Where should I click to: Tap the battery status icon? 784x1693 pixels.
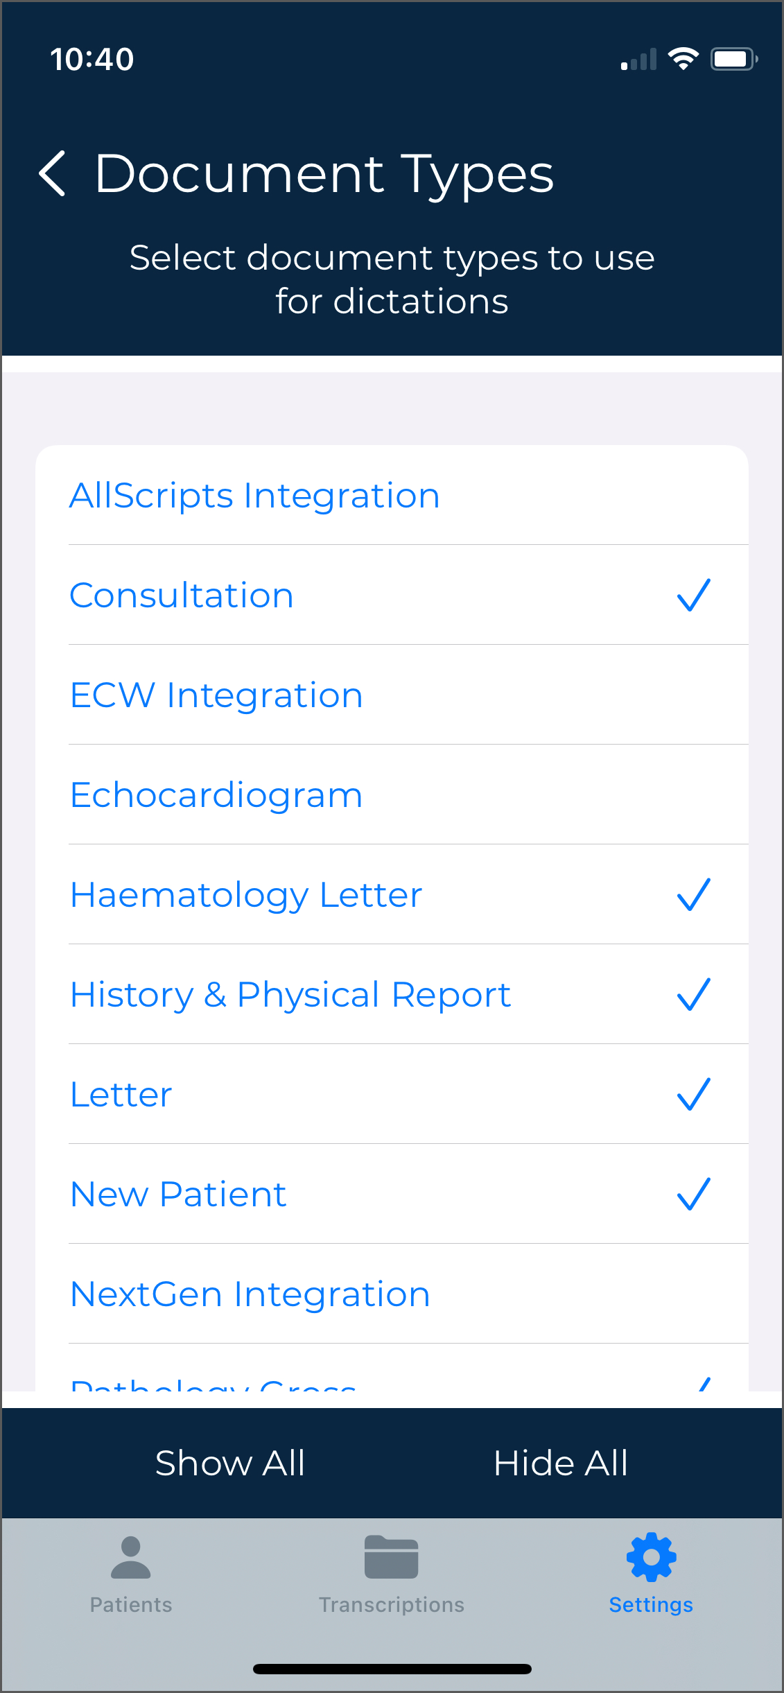pyautogui.click(x=733, y=59)
